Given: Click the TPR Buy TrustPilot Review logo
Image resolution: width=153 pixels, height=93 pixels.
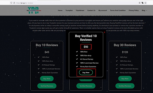Looking at the screenshot, I should (34, 10).
